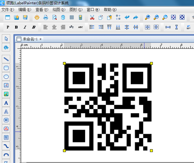Click the zoom in magnifier

point(148,17)
